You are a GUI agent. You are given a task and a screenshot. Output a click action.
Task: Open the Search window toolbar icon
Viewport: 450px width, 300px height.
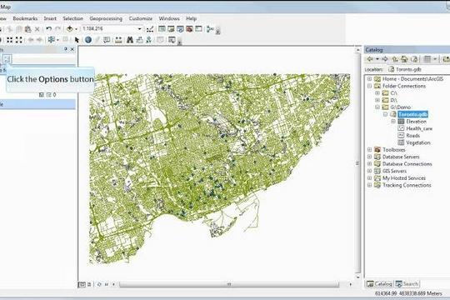point(180,28)
